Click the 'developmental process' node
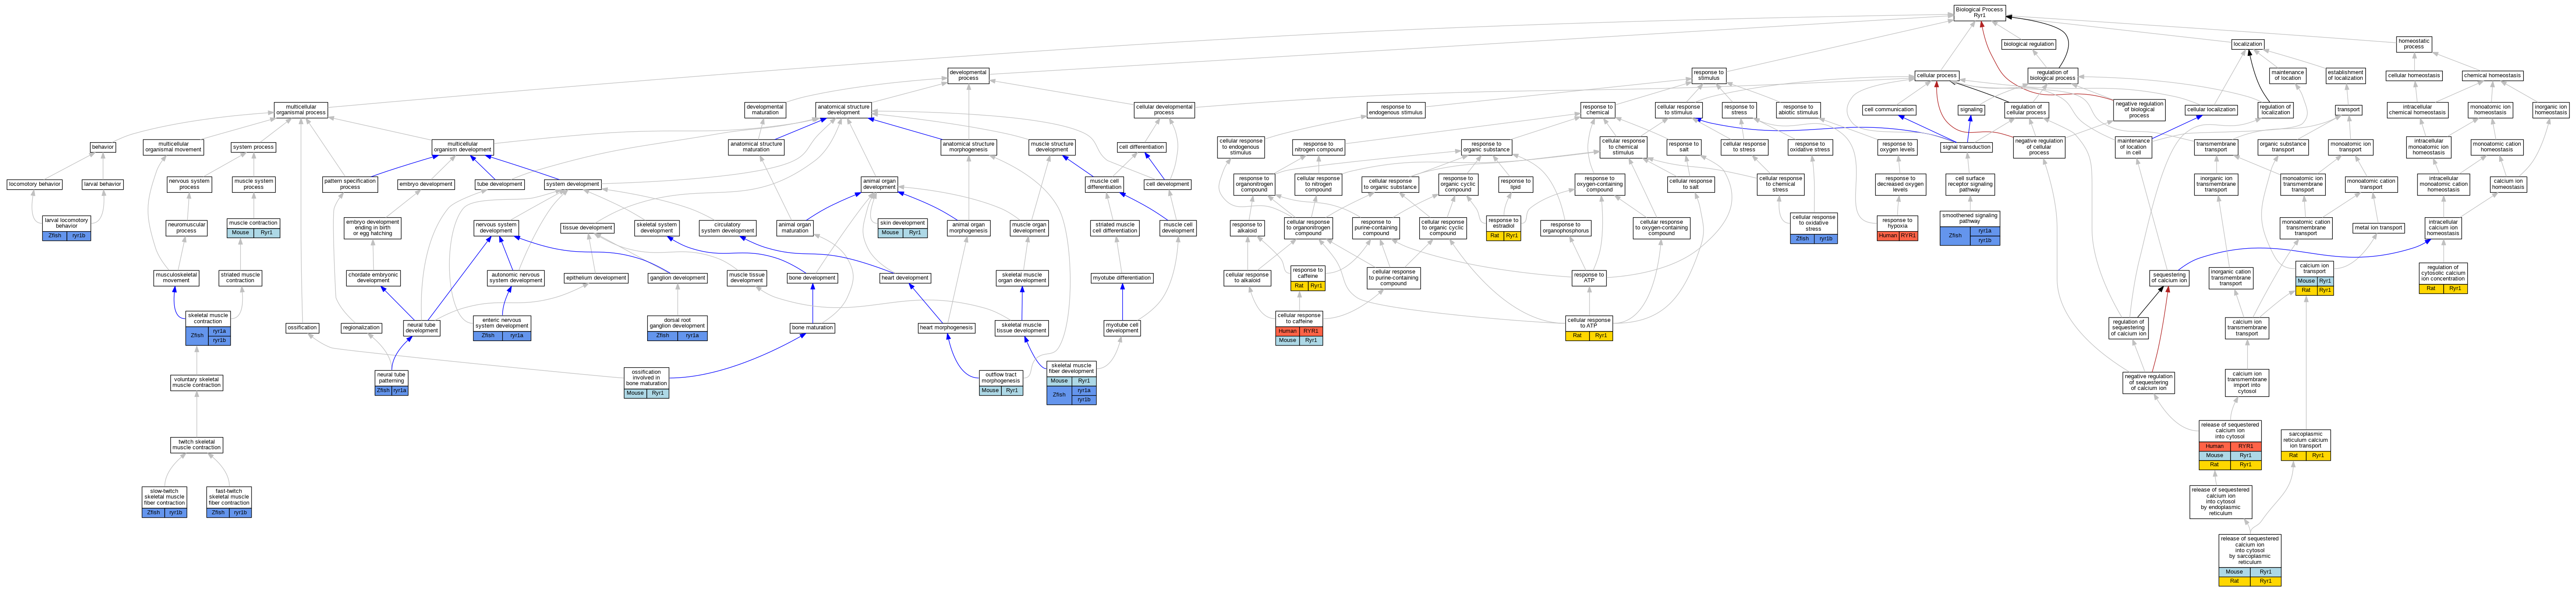 tap(968, 75)
